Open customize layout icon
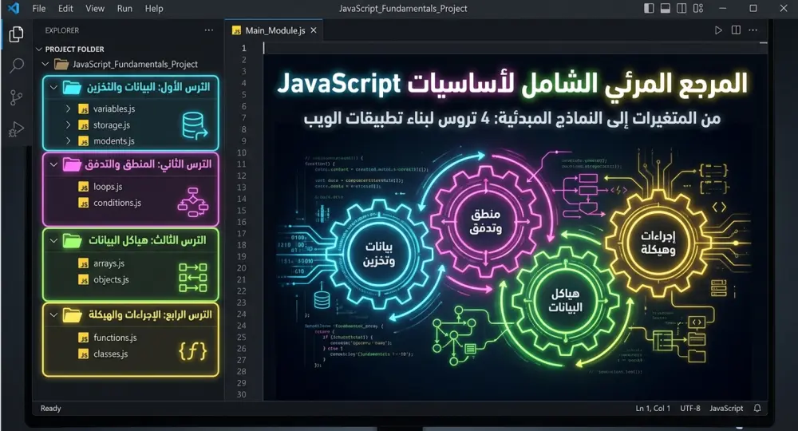The height and width of the screenshot is (431, 798). pos(698,8)
